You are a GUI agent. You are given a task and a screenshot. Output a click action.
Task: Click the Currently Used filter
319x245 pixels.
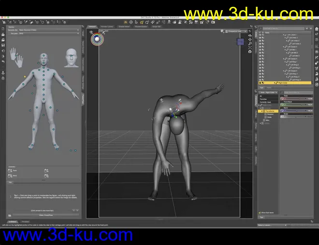click(264, 102)
